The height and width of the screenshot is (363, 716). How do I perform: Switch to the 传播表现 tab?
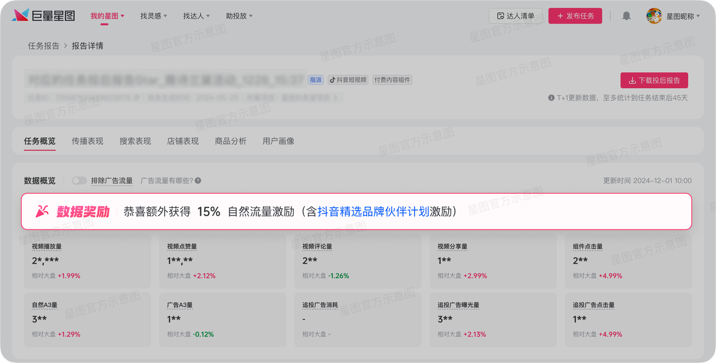coord(87,141)
